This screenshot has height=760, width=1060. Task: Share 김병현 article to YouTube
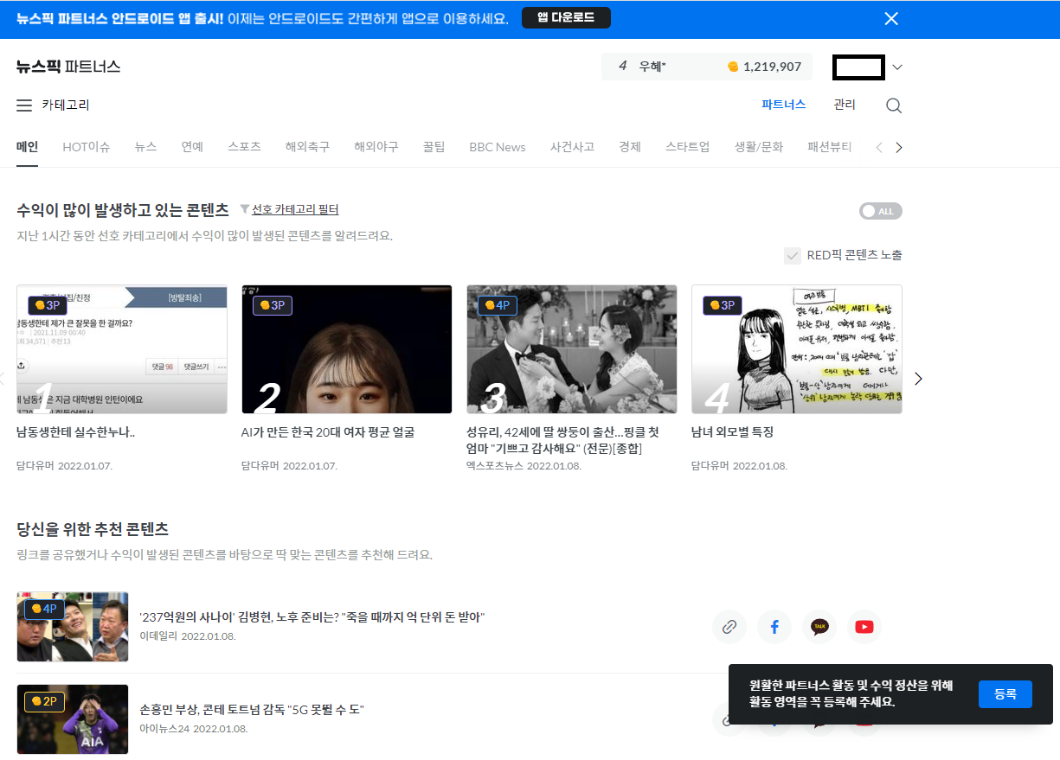(864, 627)
